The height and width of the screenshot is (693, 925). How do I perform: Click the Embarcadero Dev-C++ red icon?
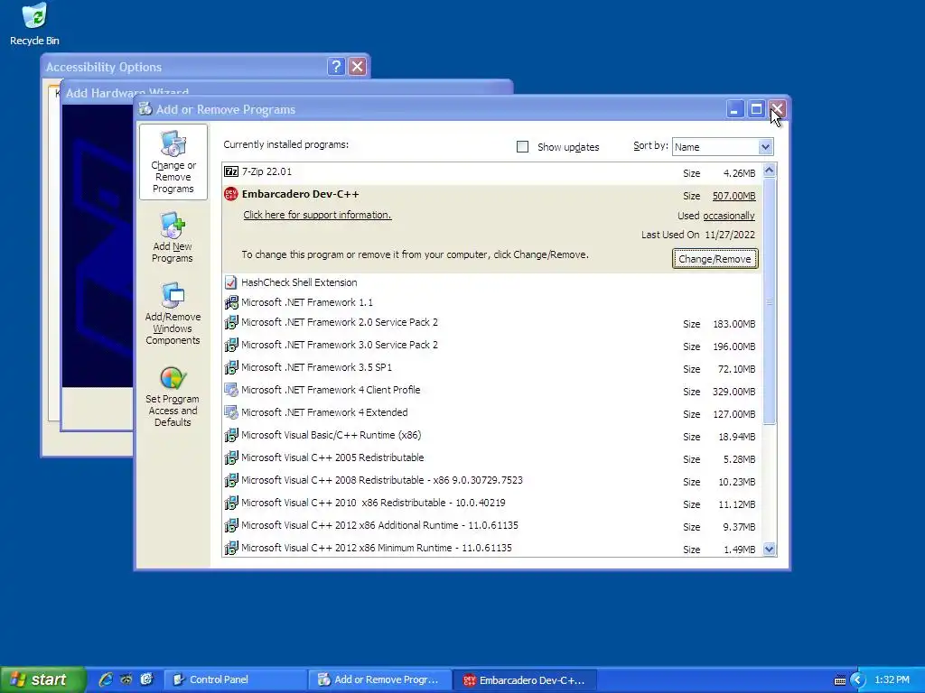click(231, 194)
